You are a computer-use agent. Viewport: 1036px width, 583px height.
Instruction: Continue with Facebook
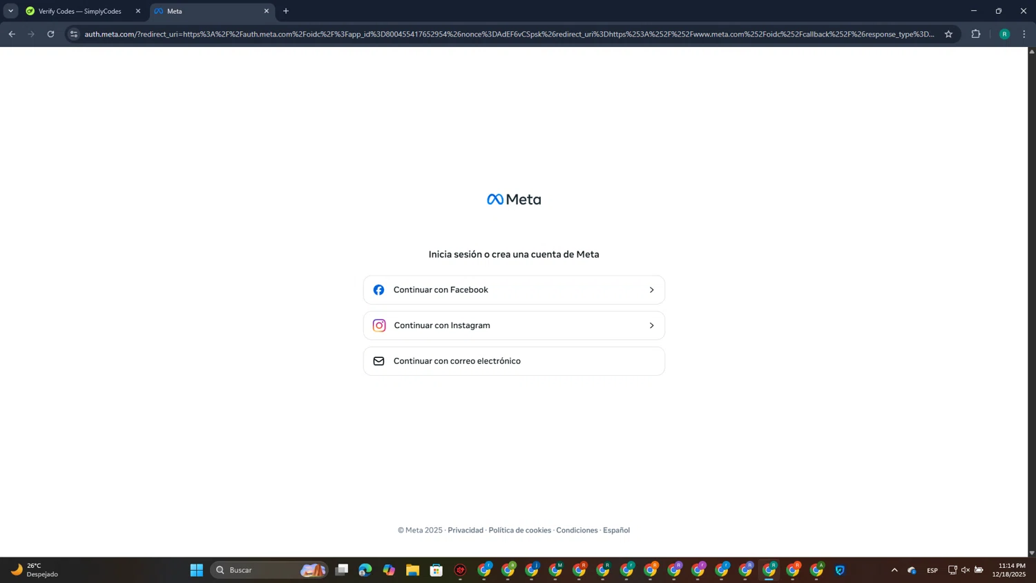(514, 290)
